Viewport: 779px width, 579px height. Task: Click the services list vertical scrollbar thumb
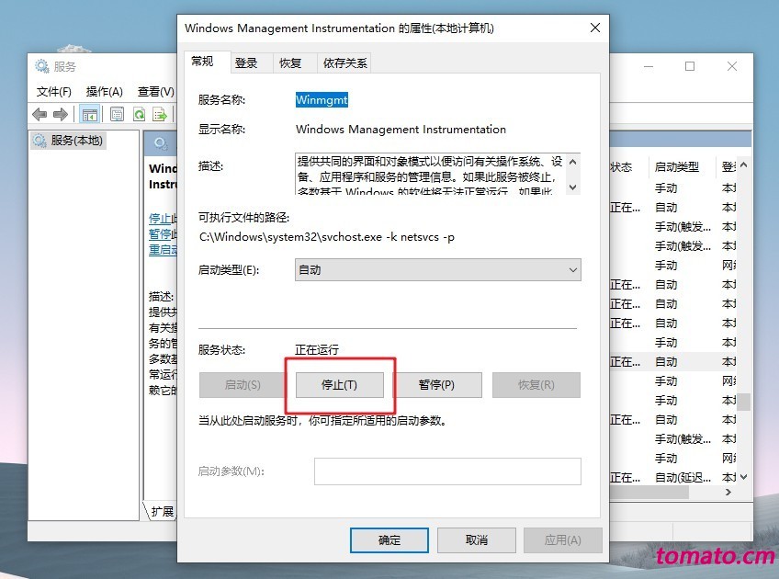point(744,402)
